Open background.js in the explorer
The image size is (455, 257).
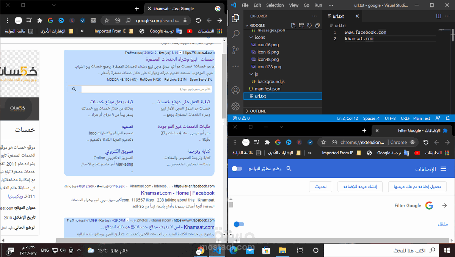pyautogui.click(x=271, y=81)
